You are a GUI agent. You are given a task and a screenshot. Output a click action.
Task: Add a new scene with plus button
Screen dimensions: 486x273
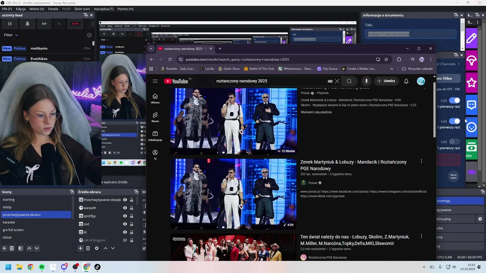[x=5, y=248]
